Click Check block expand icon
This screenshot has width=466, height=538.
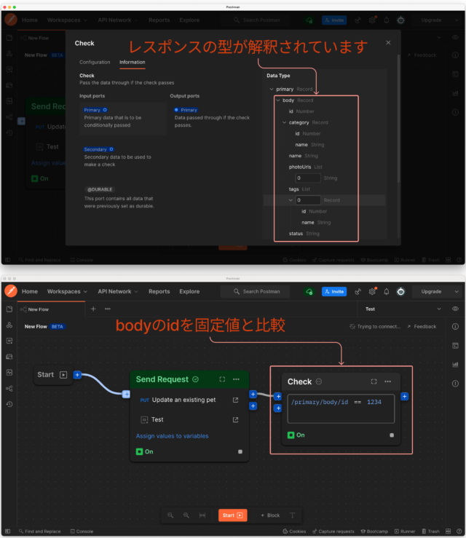click(x=374, y=381)
